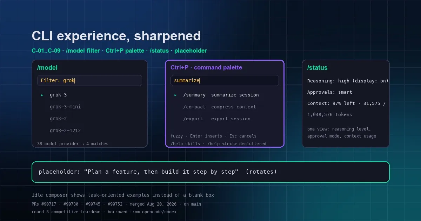Click 'fuzzy · Enter inserts · Esc cancels' hint
This screenshot has height=221, width=421.
pyautogui.click(x=213, y=136)
